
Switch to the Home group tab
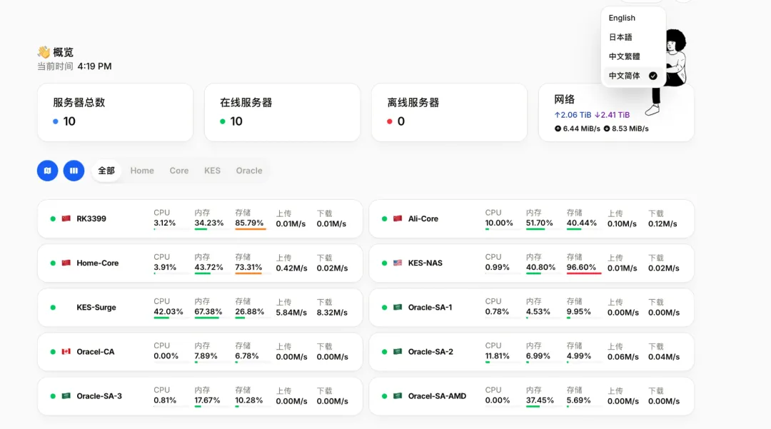(142, 171)
